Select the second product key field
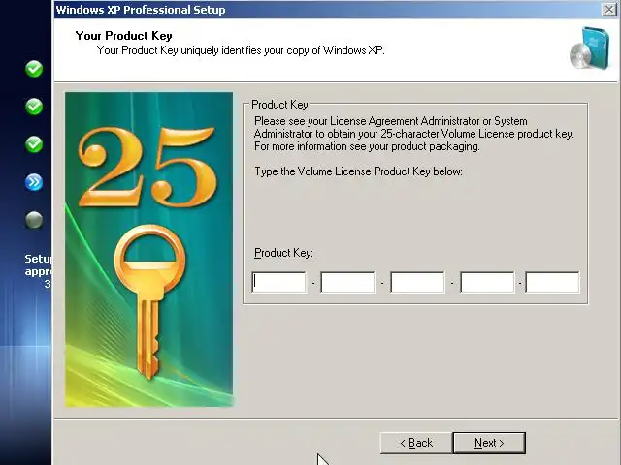The height and width of the screenshot is (465, 621). click(x=347, y=282)
